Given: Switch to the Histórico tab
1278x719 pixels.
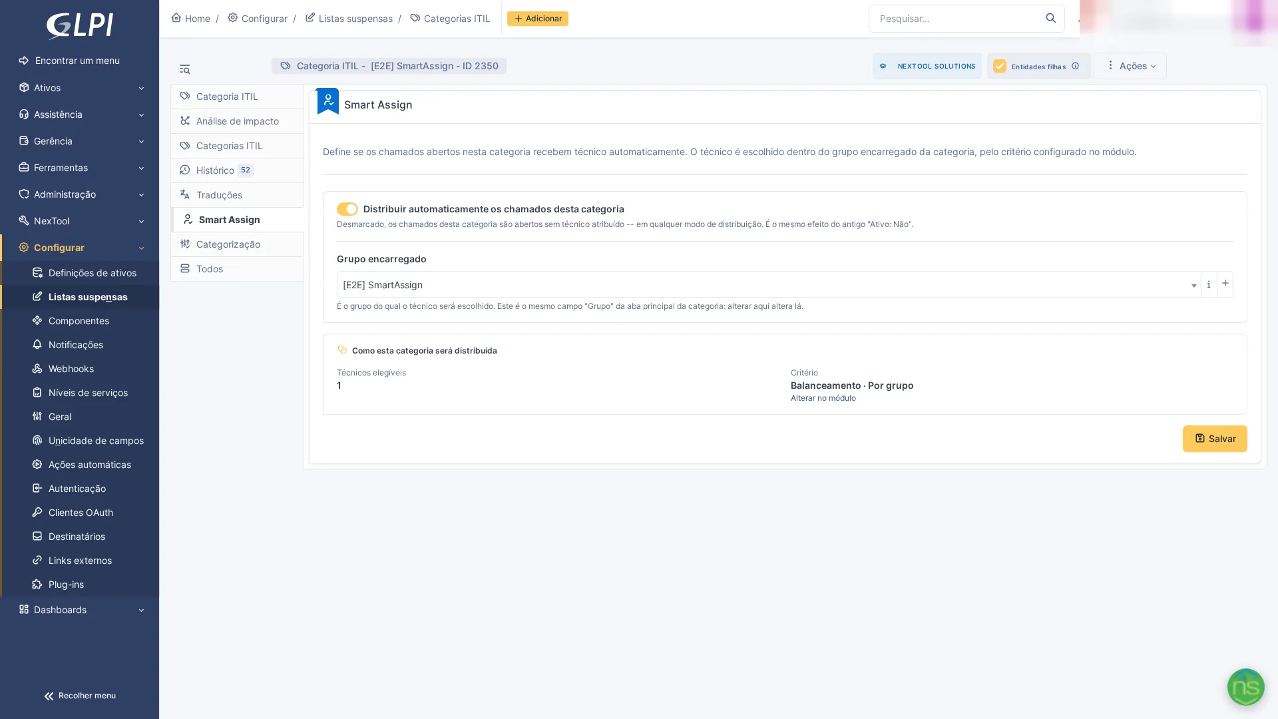Looking at the screenshot, I should coord(237,170).
